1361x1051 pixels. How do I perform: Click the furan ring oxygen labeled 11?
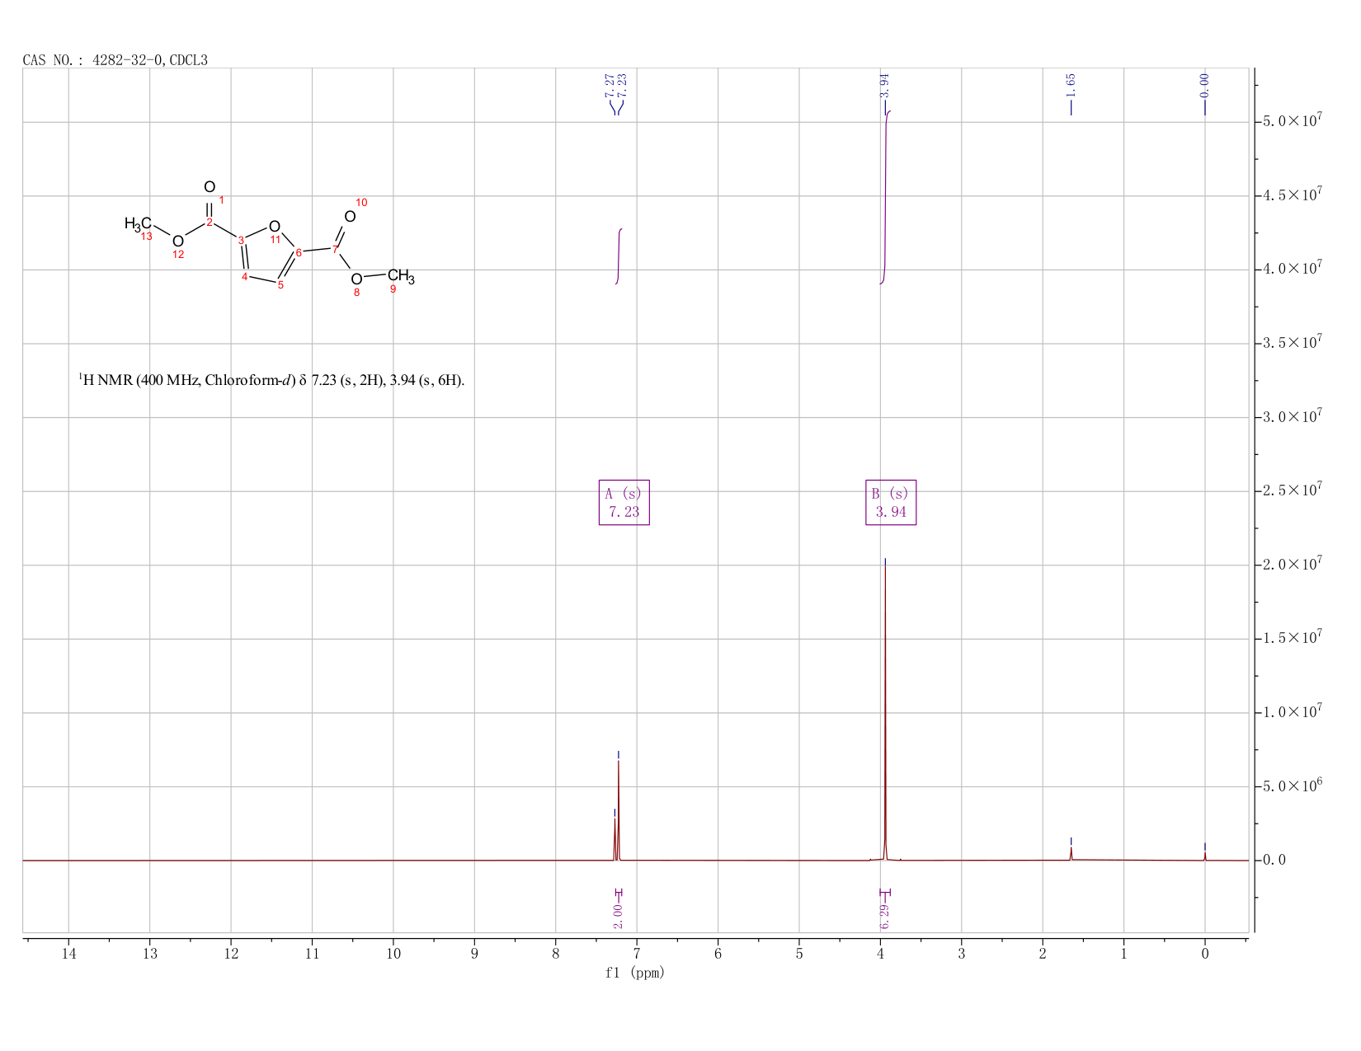[x=275, y=226]
